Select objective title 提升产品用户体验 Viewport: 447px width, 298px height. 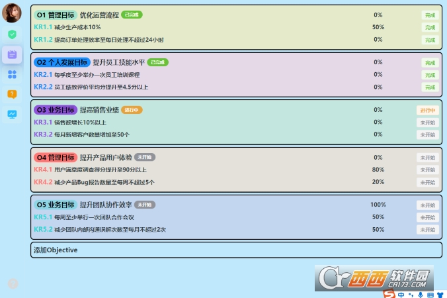point(106,158)
